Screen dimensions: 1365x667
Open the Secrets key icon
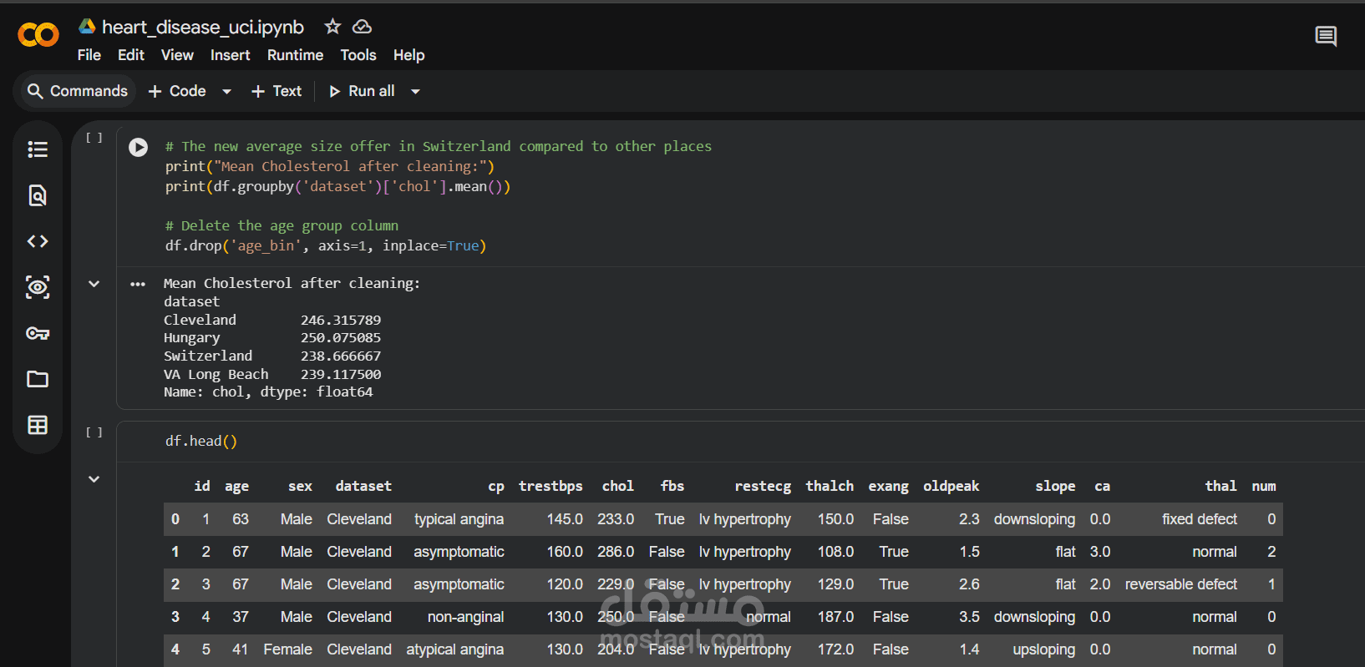tap(38, 333)
